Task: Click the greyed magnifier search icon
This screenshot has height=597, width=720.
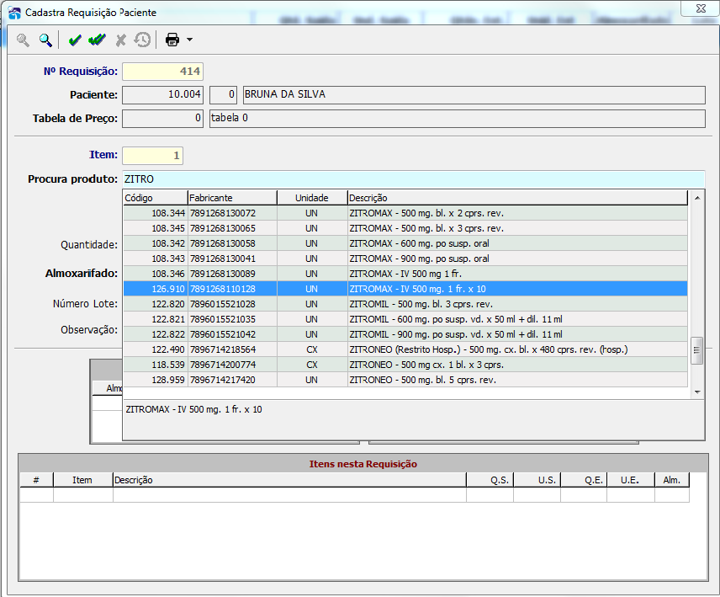Action: click(23, 40)
